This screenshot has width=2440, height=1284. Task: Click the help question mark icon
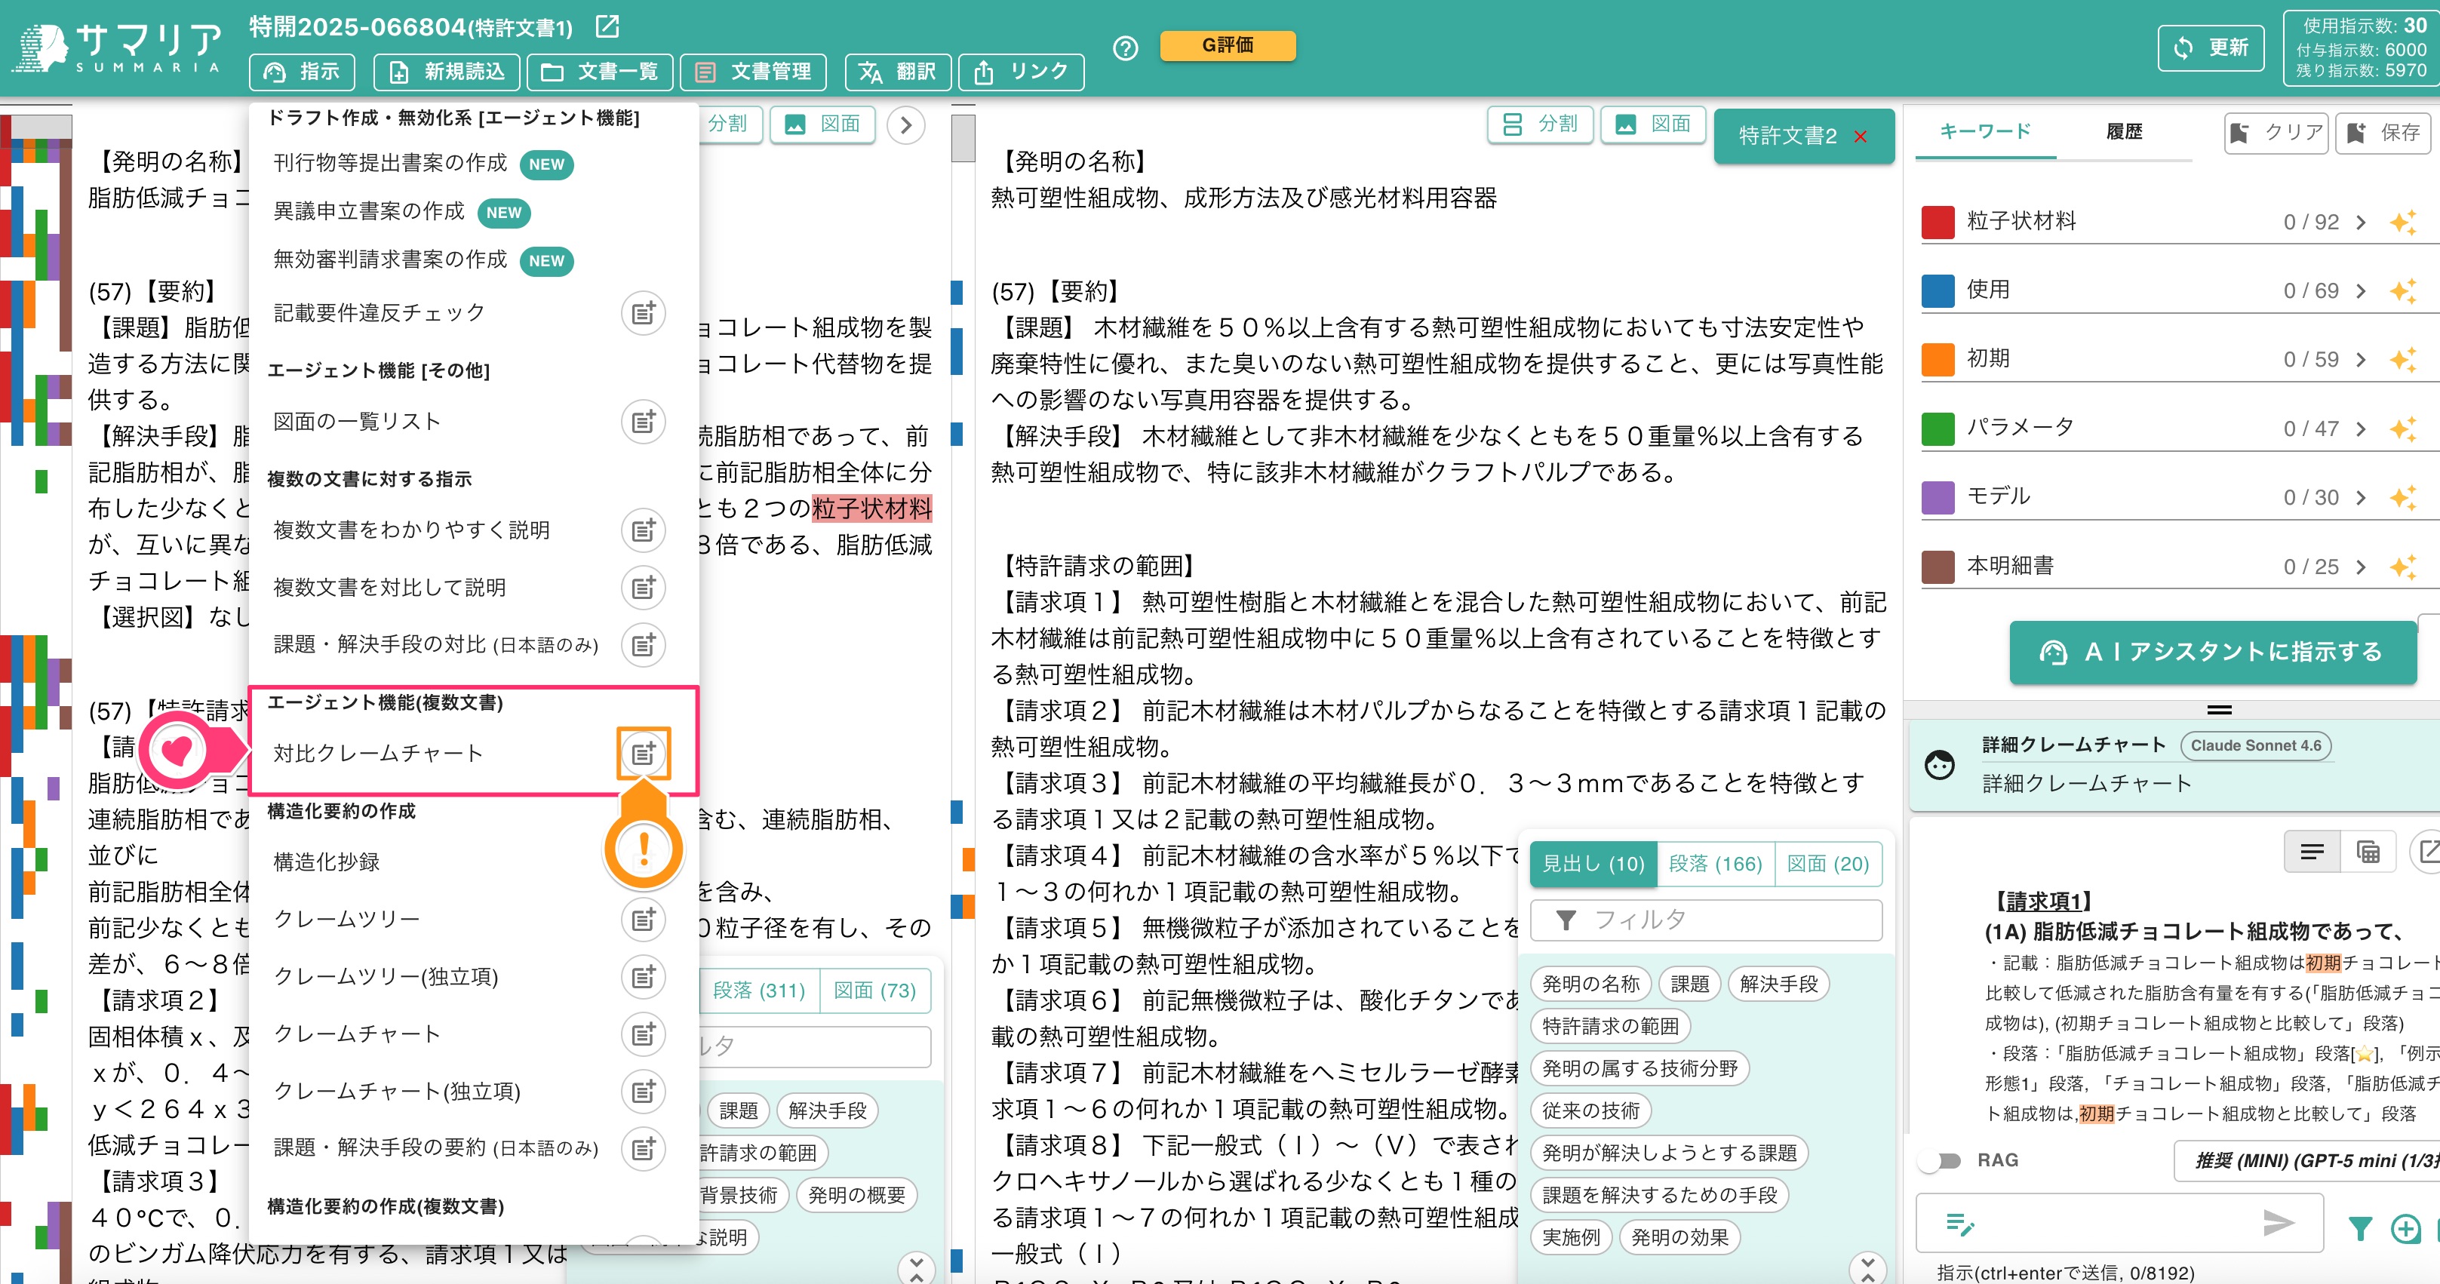coord(1124,48)
